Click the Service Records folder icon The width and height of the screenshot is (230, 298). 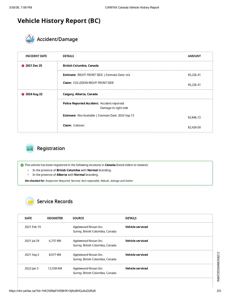coord(30,201)
